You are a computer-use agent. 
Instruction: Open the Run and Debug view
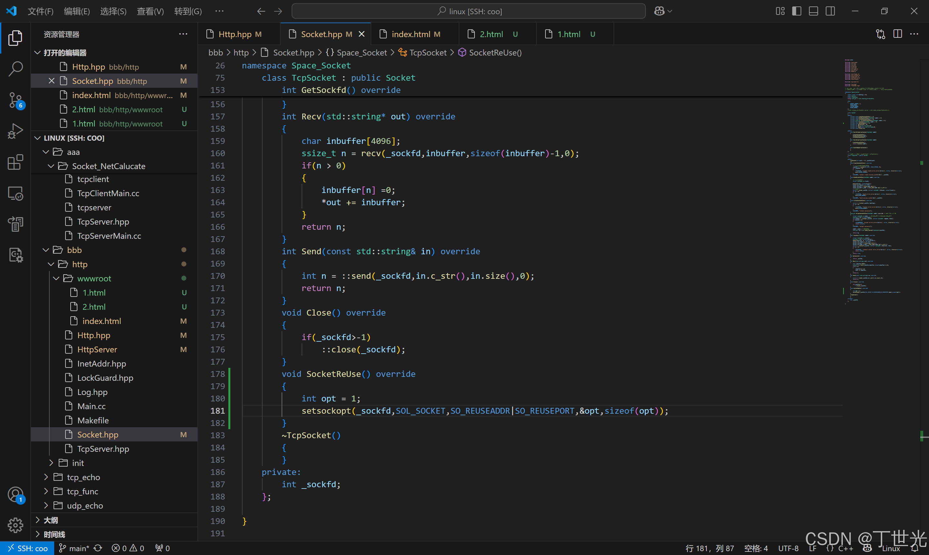click(x=15, y=131)
